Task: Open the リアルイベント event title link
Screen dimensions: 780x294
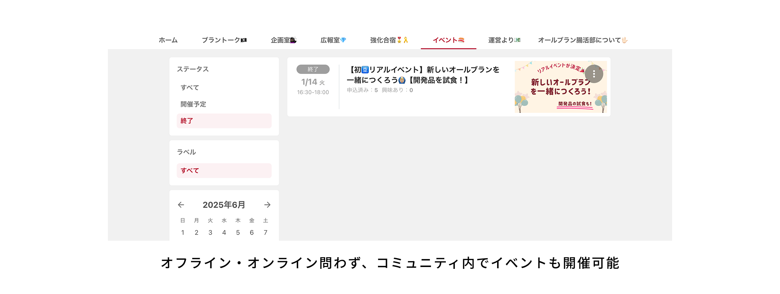Action: tap(423, 75)
